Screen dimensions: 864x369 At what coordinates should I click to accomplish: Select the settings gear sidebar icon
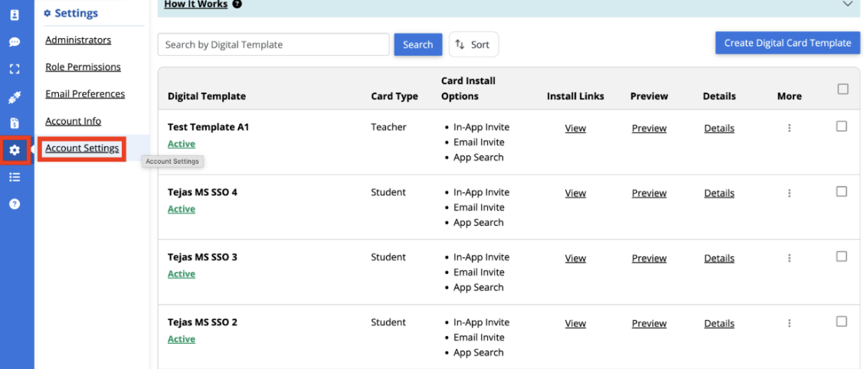[15, 150]
